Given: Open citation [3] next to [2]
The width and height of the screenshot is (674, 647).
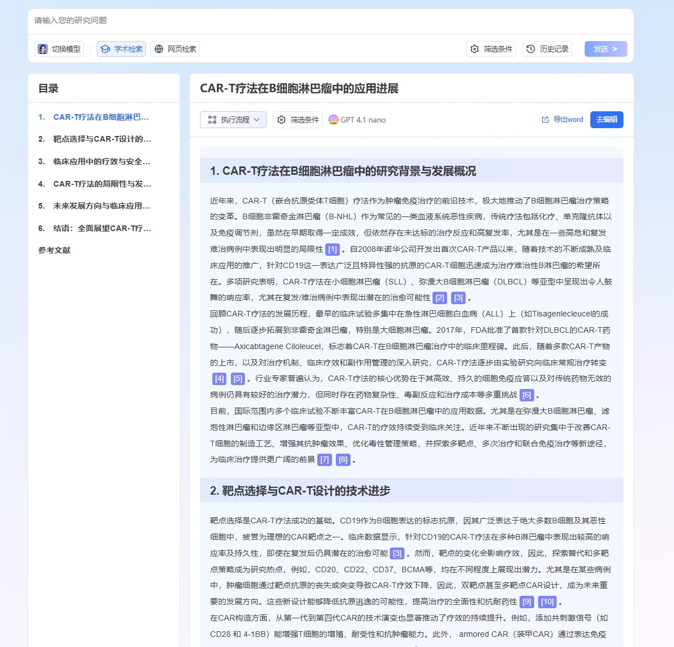Looking at the screenshot, I should (459, 298).
